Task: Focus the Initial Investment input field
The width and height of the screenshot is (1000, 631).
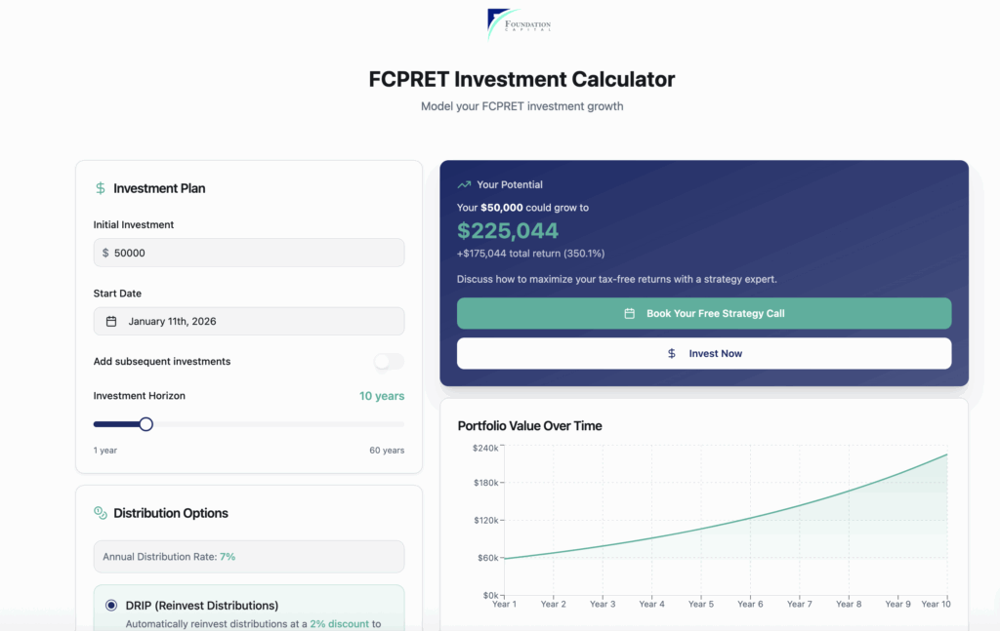Action: (254, 253)
